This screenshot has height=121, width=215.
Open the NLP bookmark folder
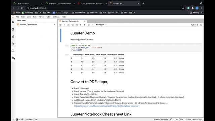click(x=103, y=13)
